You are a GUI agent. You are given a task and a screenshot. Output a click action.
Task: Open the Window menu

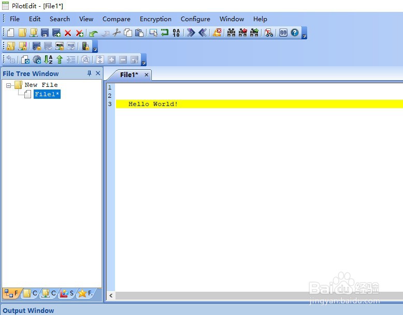coord(232,19)
